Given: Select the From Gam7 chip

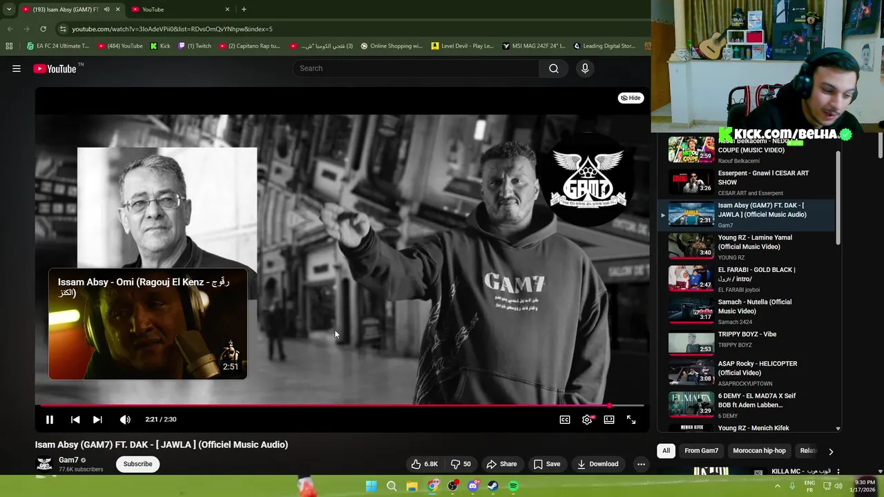Looking at the screenshot, I should point(701,451).
